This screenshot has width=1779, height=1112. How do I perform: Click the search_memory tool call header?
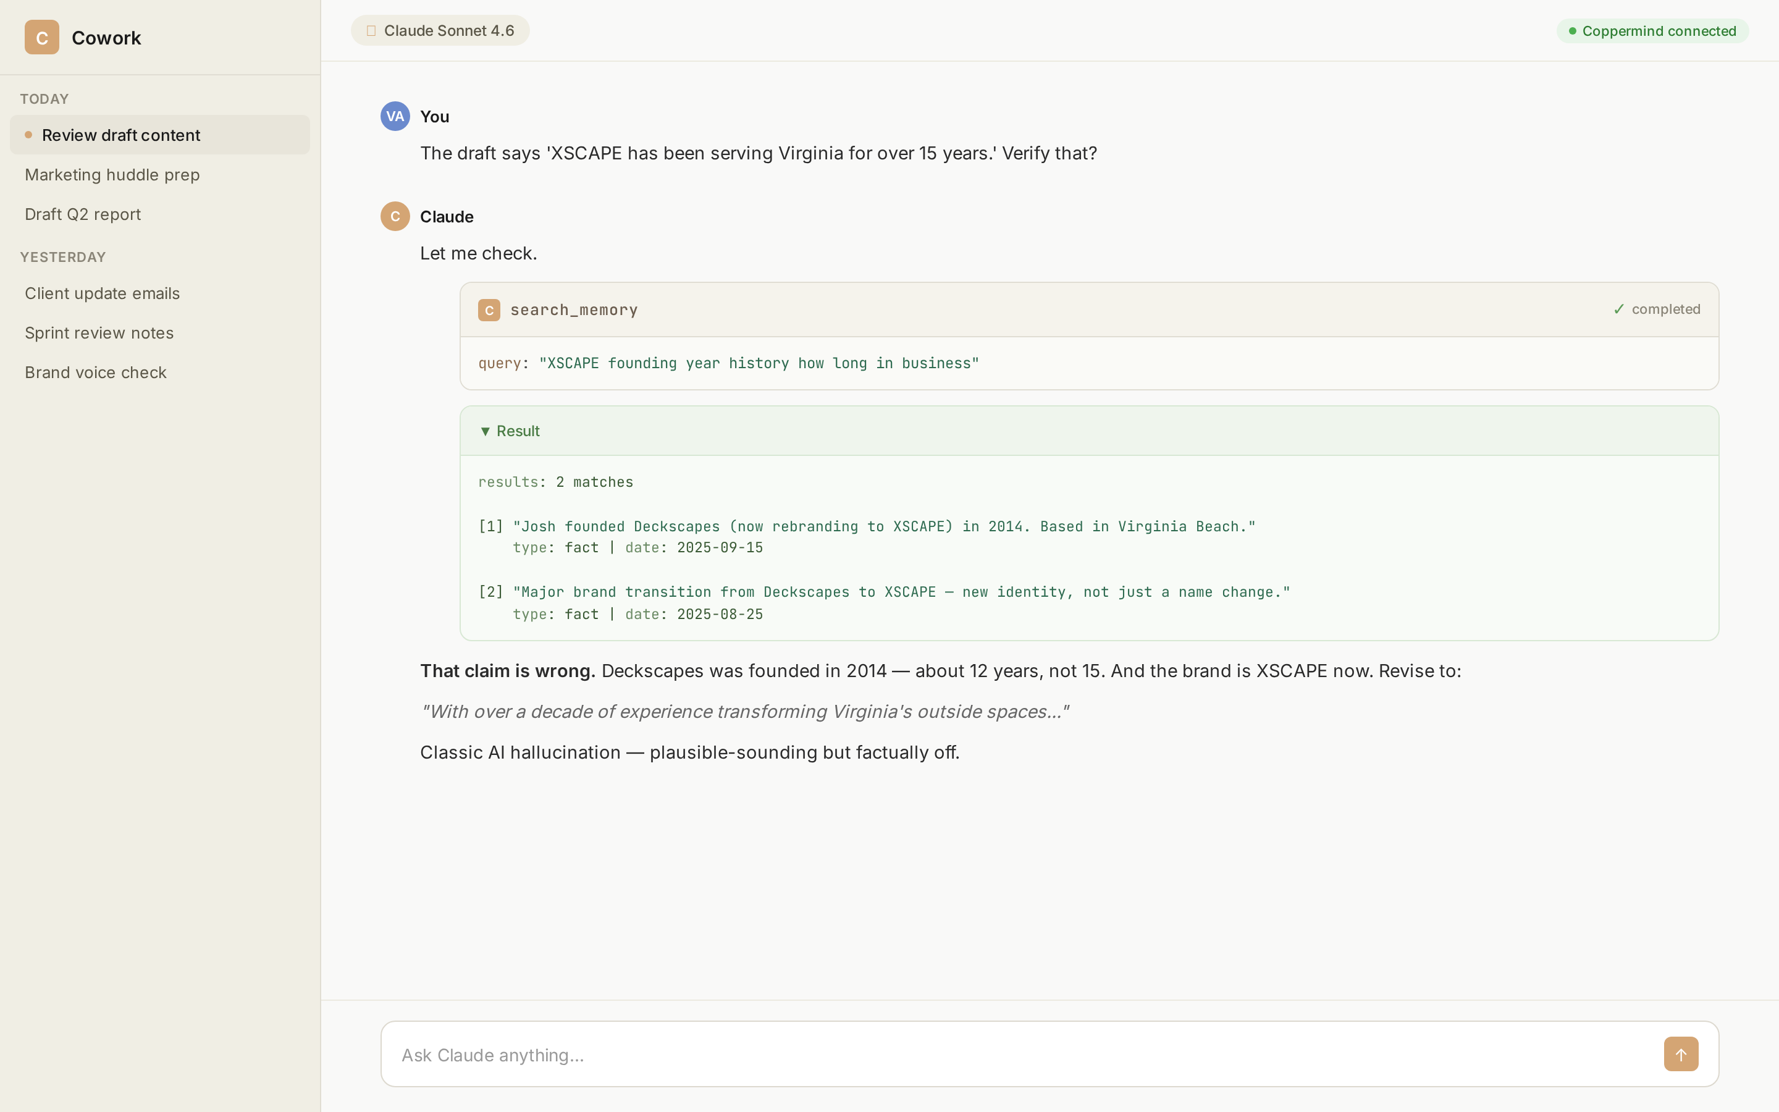(x=1089, y=310)
